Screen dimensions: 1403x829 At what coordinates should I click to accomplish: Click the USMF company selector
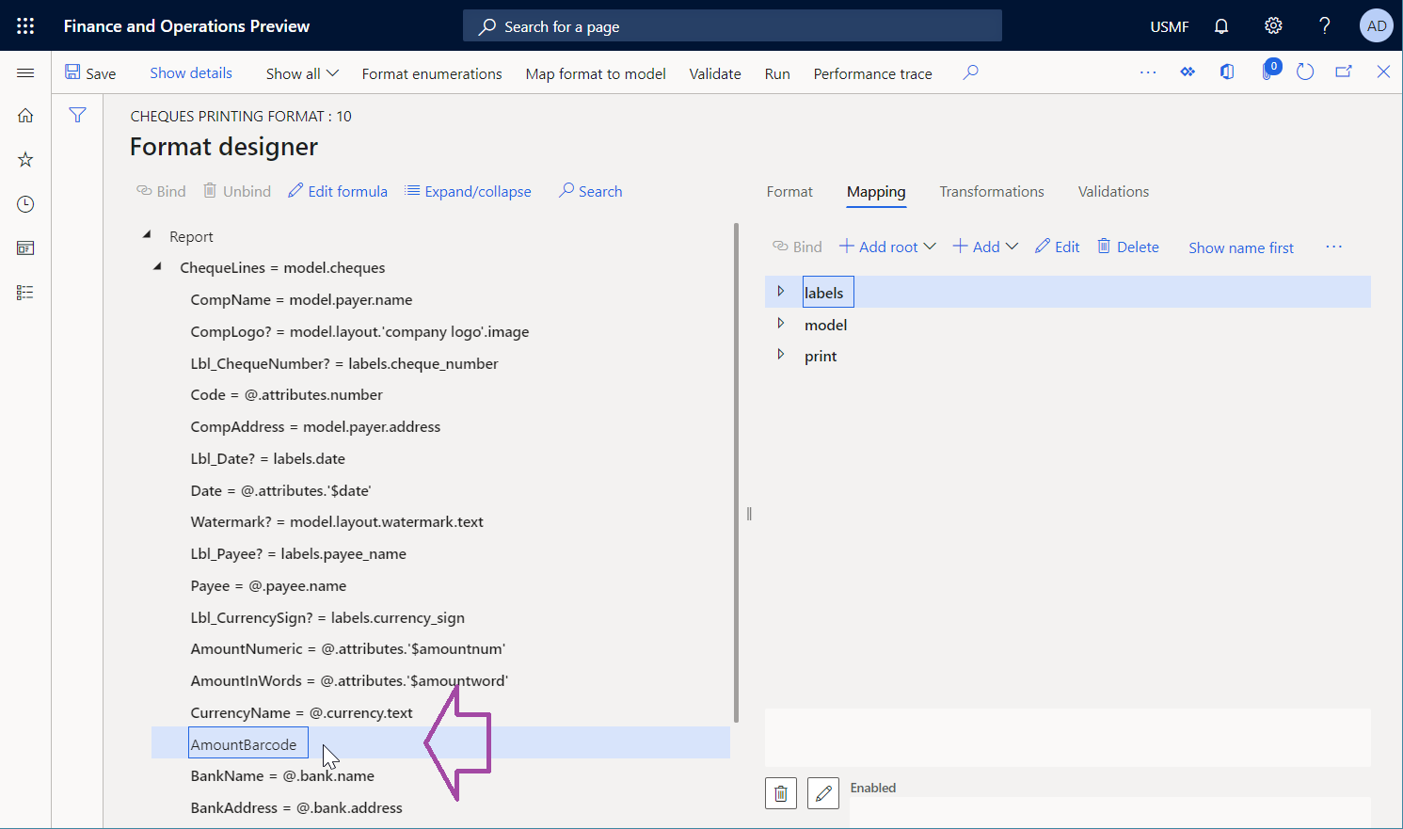coord(1170,26)
